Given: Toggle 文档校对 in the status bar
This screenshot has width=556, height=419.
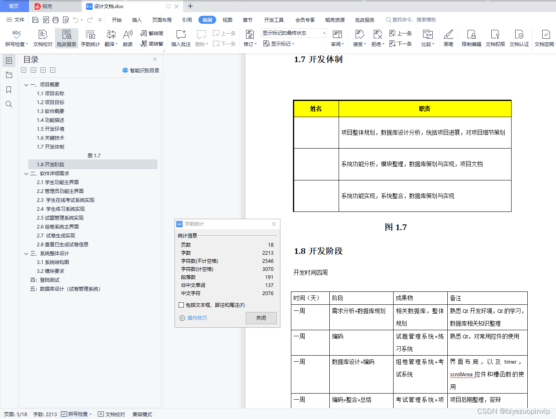Looking at the screenshot, I should click(112, 414).
